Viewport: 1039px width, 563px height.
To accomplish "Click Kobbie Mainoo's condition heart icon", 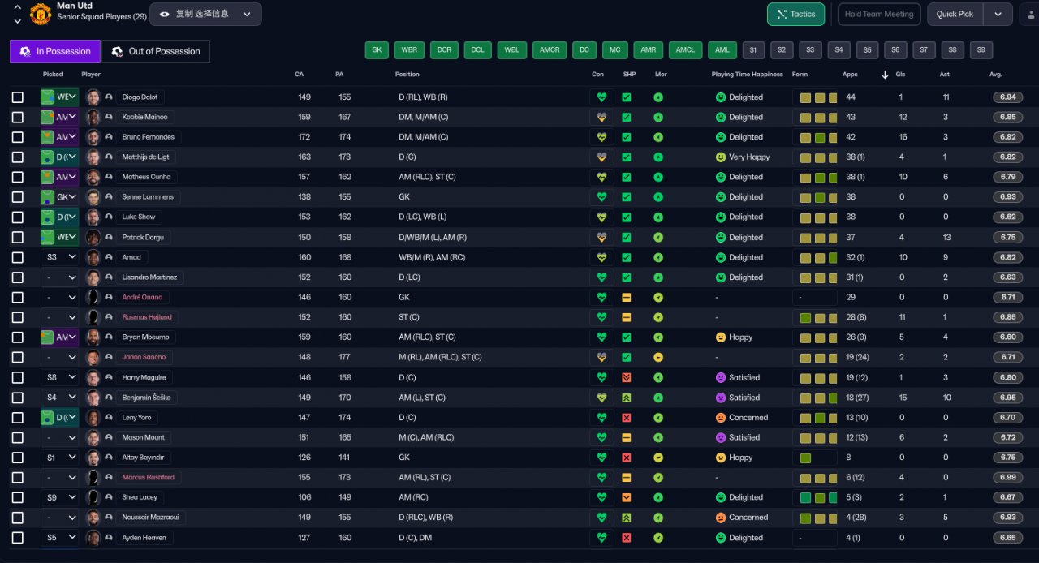I will 601,117.
